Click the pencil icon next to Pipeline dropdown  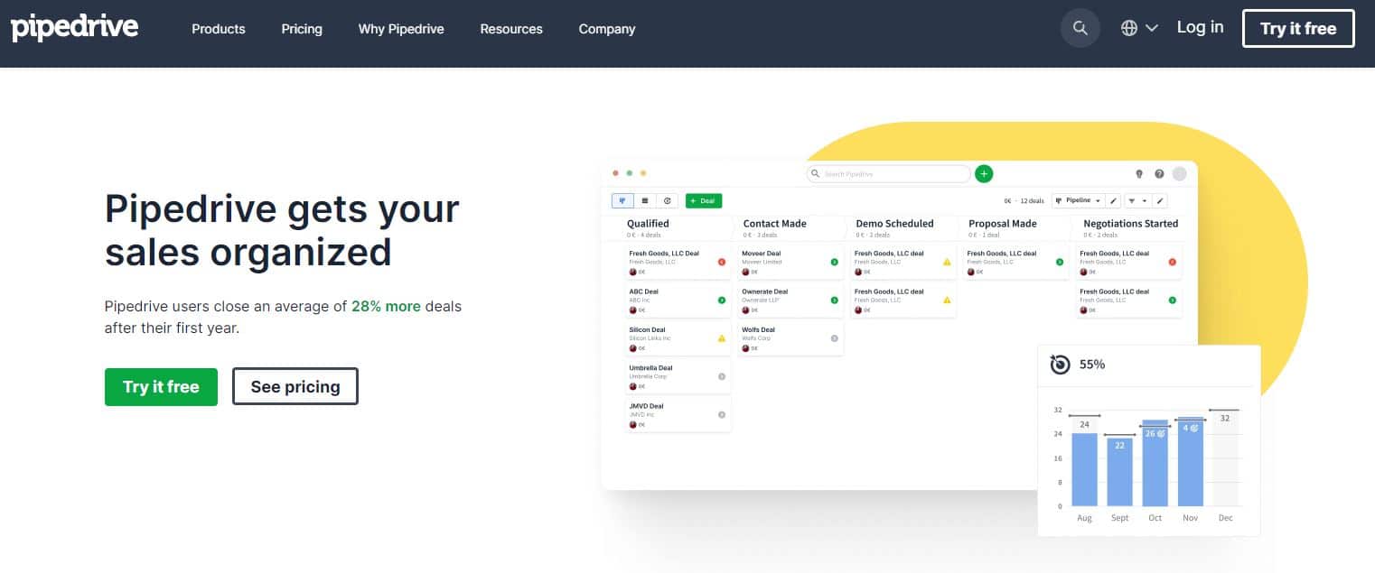tap(1114, 200)
